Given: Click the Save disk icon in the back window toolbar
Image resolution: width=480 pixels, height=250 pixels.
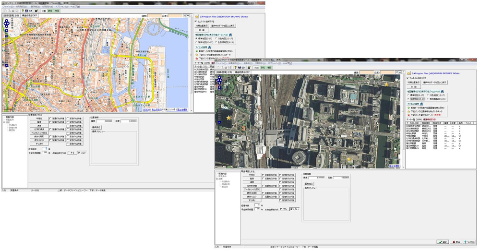Looking at the screenshot, I should [x=17, y=11].
